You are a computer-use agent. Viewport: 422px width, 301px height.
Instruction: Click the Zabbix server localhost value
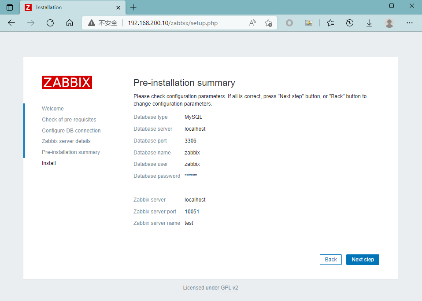click(195, 200)
